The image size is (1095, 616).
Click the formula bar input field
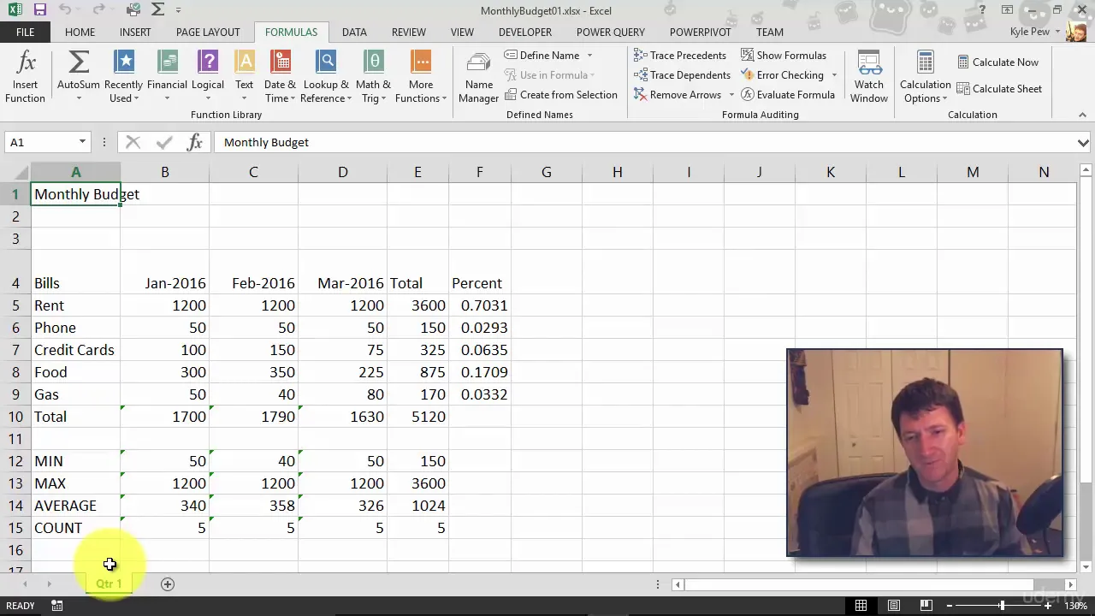(x=645, y=142)
